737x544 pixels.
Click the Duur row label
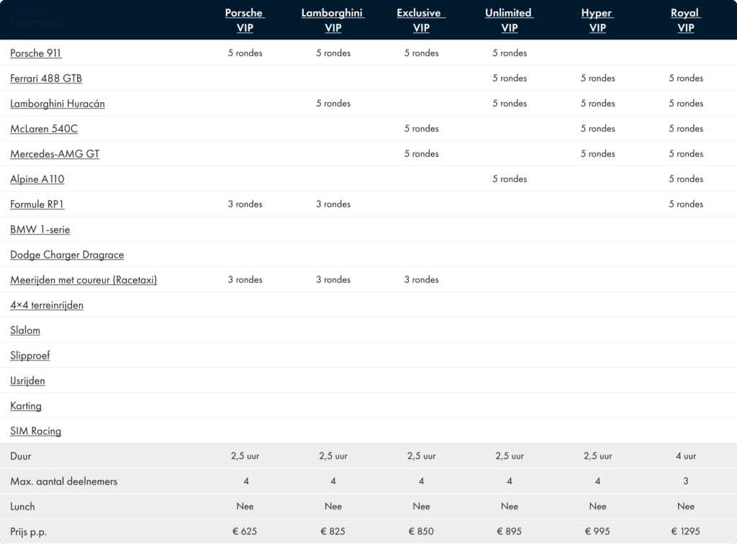(x=21, y=456)
